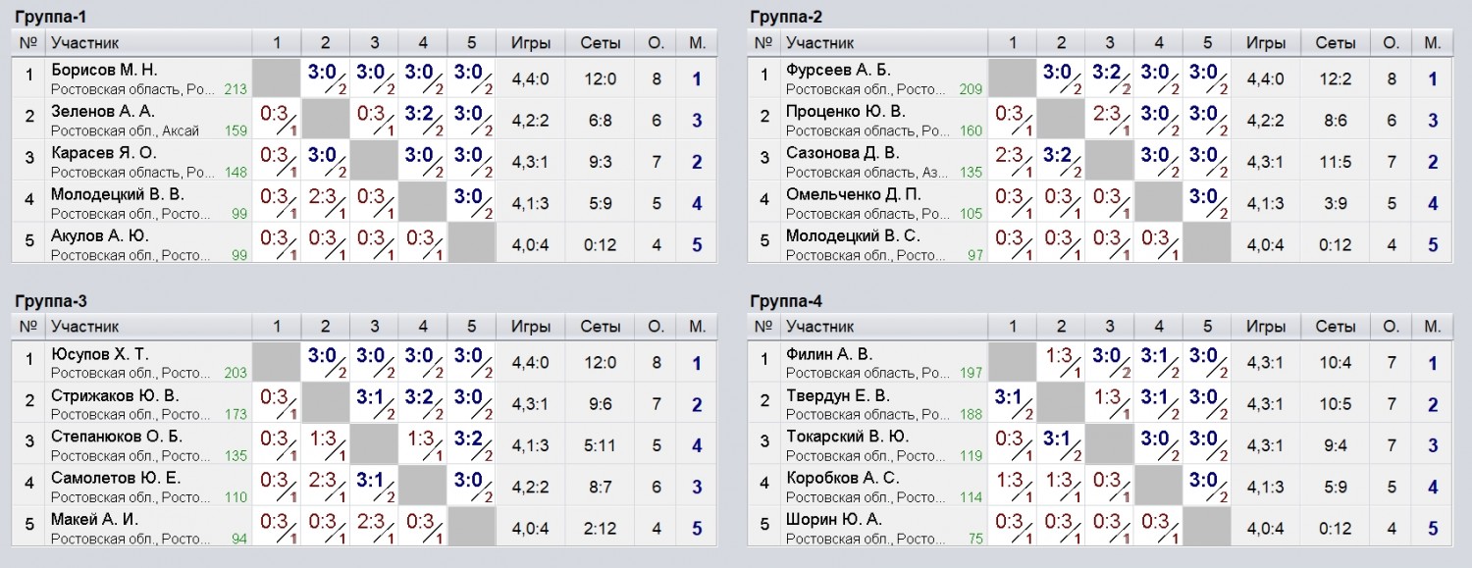Click Макей's 2:3 score cell in Группа-3
The width and height of the screenshot is (1472, 568).
point(375,526)
